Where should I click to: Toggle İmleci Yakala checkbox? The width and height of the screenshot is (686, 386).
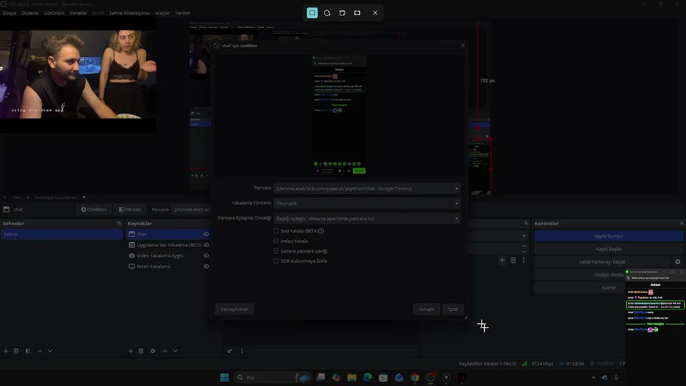click(x=276, y=241)
